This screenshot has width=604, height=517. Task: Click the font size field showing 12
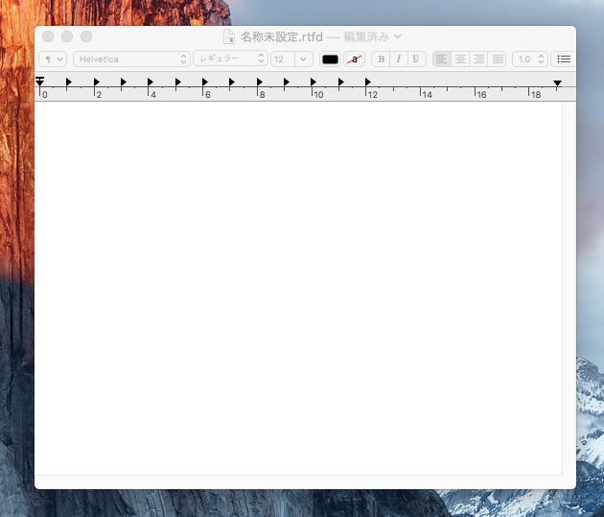283,59
